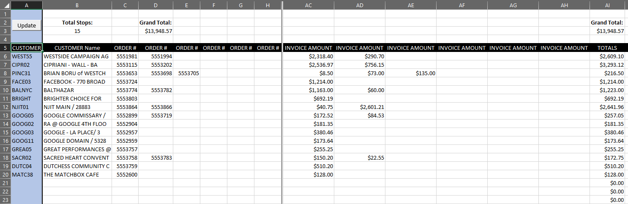Image resolution: width=628 pixels, height=204 pixels.
Task: Click GOOGLE DOMAIN / 5328 cell
Action: (77, 141)
